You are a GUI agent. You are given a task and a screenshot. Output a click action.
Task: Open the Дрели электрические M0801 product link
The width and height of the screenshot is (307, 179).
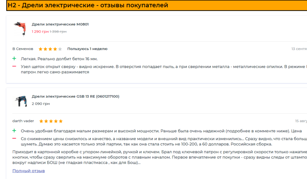(x=60, y=24)
